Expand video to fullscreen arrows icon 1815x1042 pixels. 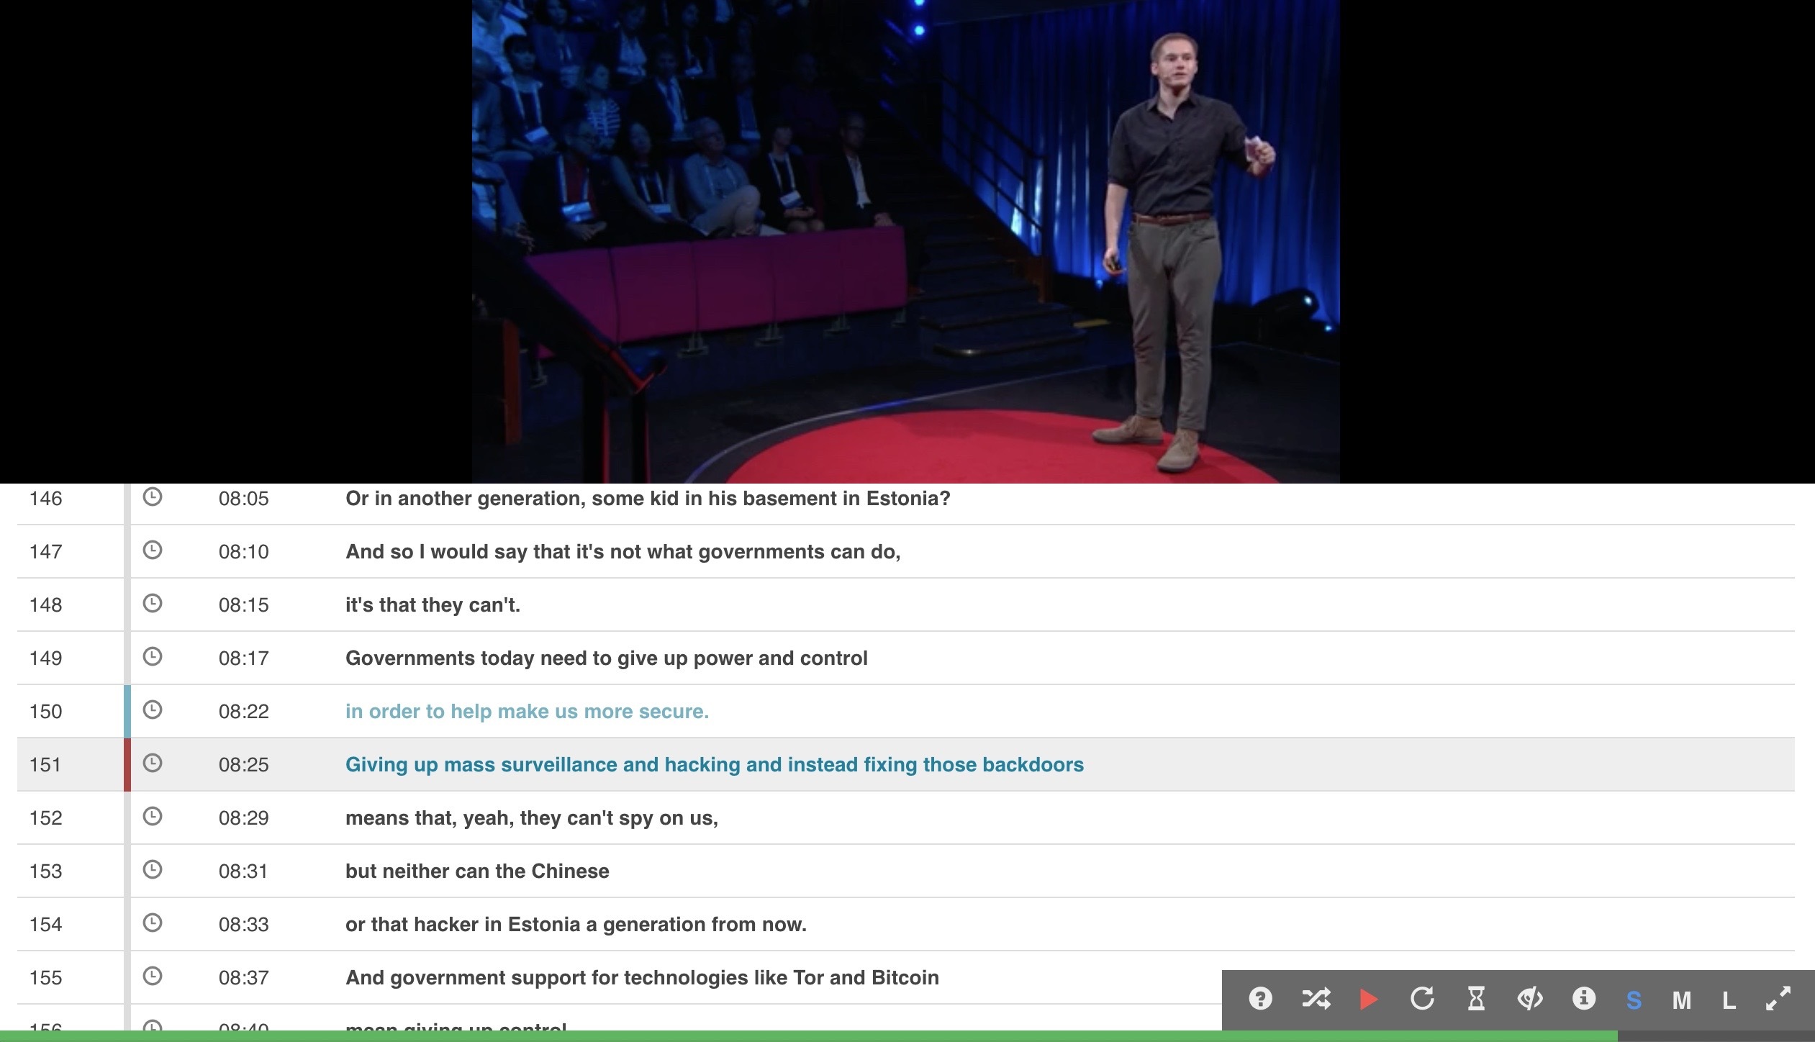[x=1778, y=999]
